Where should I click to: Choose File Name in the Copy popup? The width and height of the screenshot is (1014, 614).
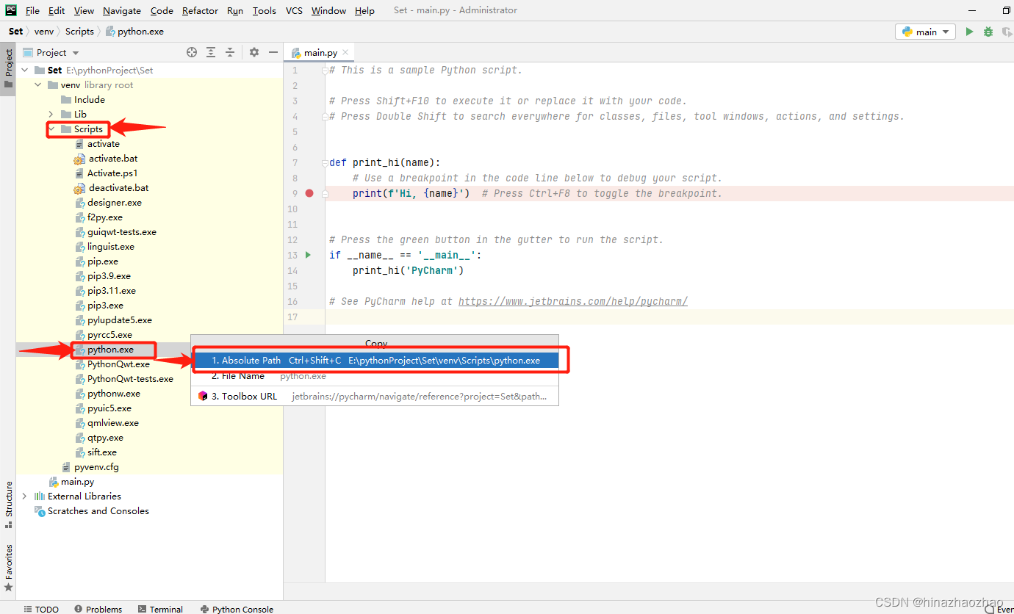point(375,376)
